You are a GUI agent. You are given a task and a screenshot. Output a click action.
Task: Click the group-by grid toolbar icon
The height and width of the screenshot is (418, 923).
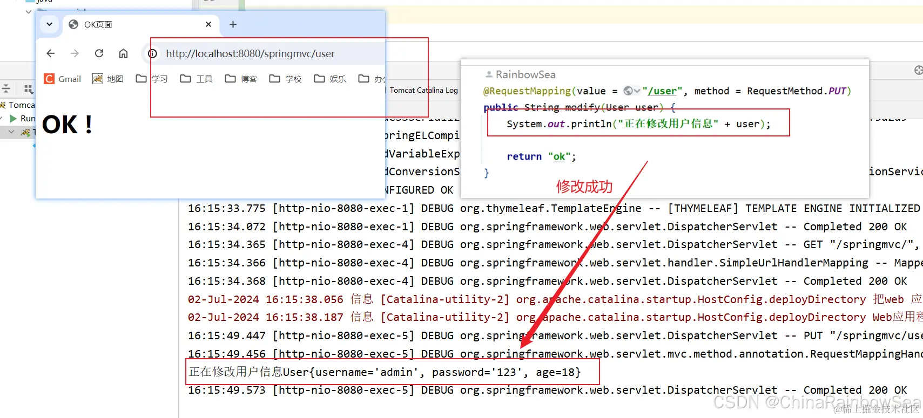click(28, 88)
